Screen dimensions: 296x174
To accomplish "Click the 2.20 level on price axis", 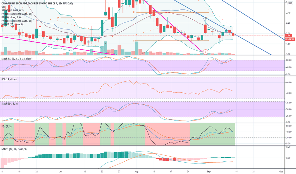I will tap(288, 23).
